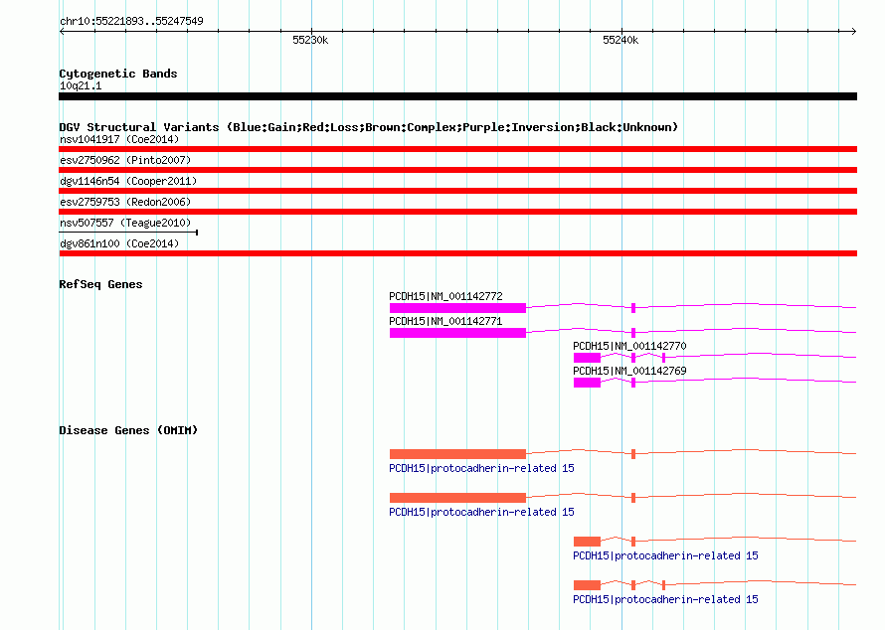The image size is (885, 630).
Task: Select the red bar under nsv1041917 (Coe2014)
Action: pos(457,149)
